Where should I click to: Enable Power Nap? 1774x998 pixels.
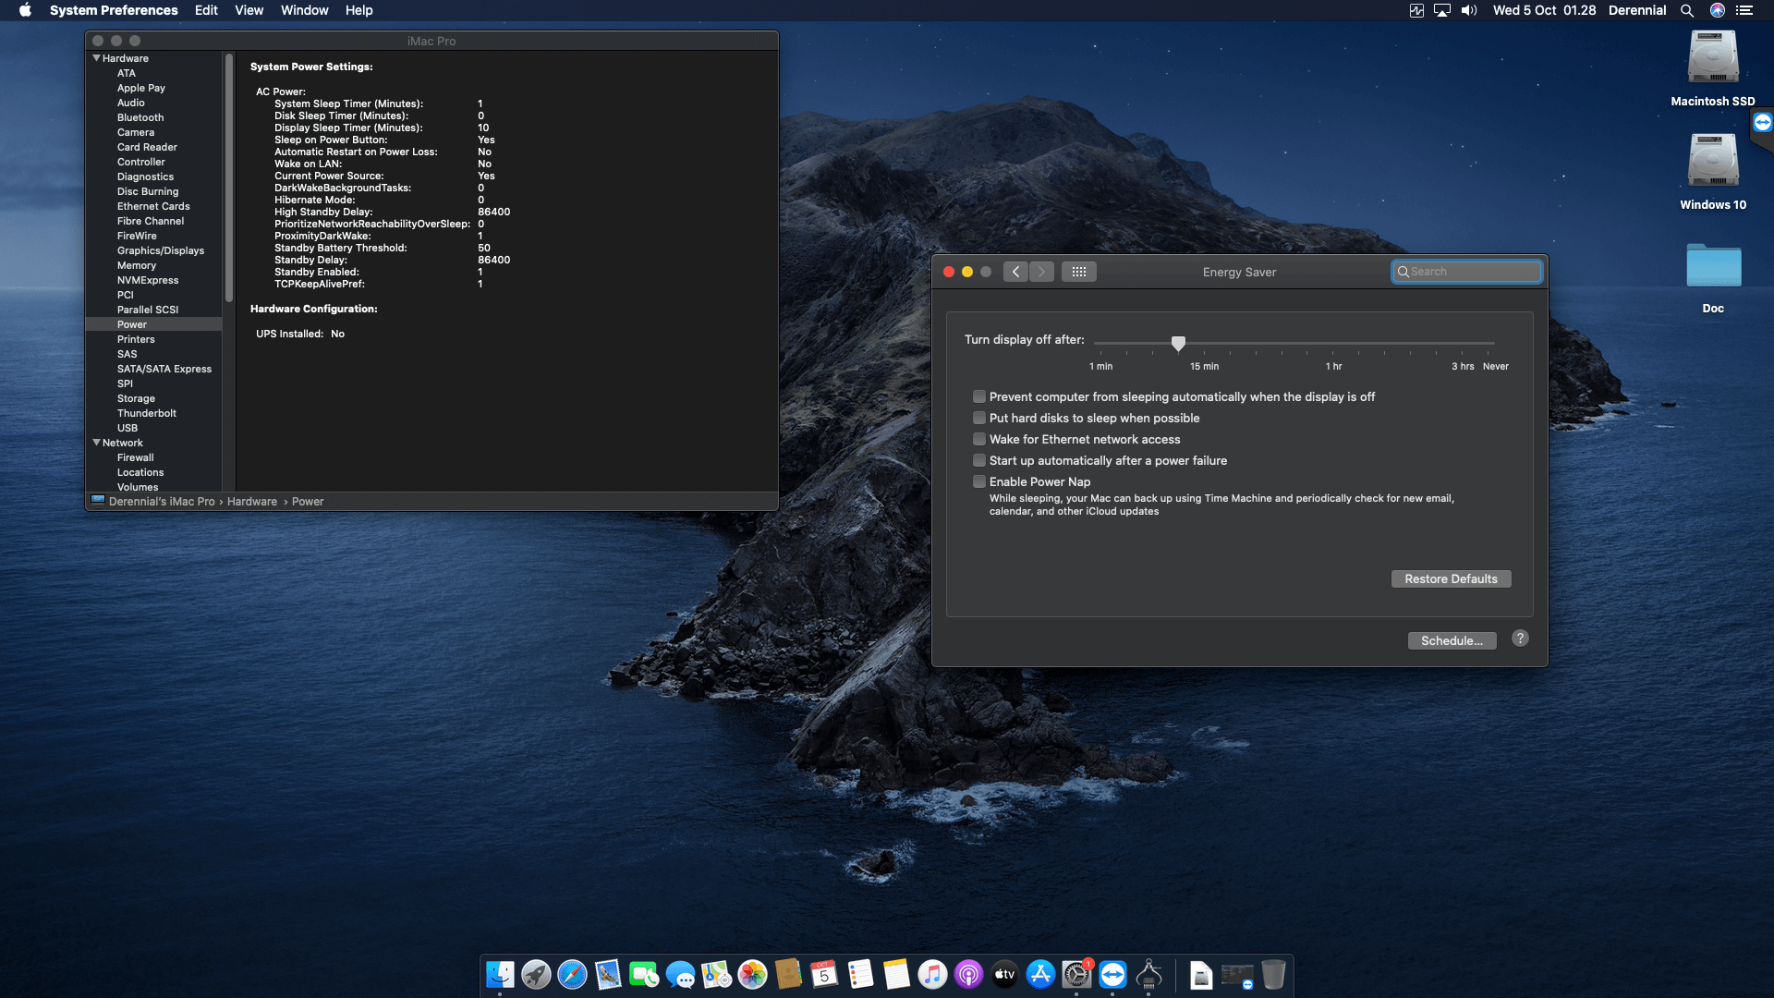coord(979,481)
